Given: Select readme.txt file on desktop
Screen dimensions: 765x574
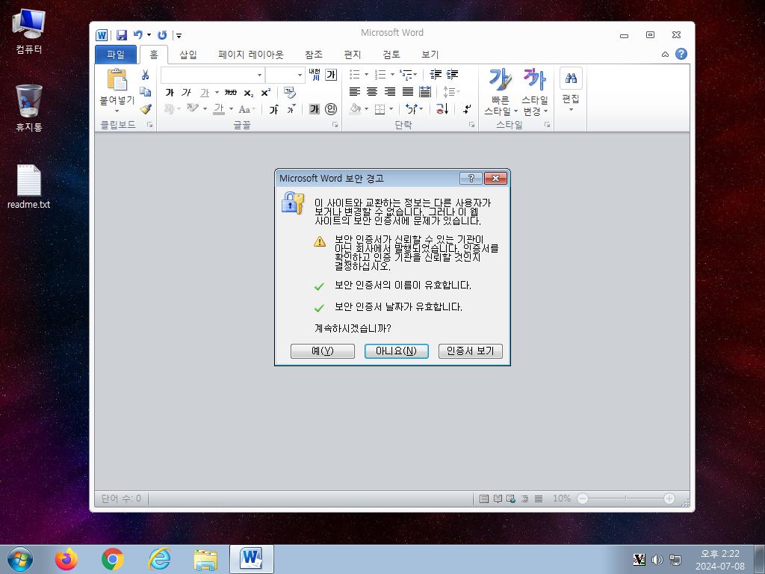Looking at the screenshot, I should tap(29, 187).
